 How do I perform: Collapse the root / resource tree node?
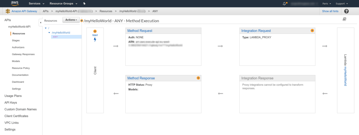[x=45, y=28]
